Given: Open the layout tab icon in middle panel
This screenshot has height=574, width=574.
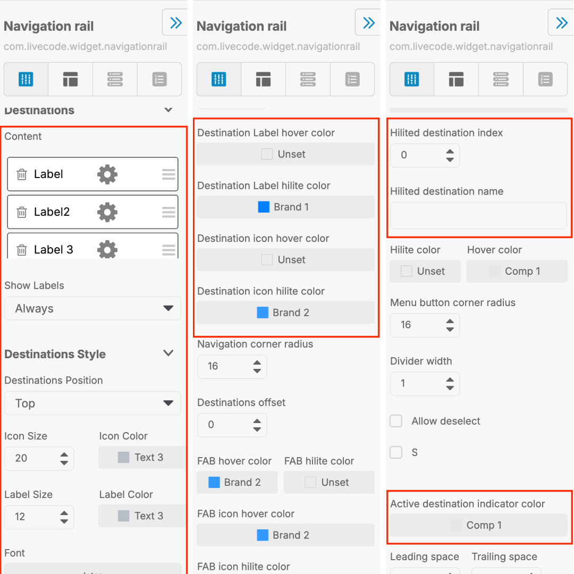Looking at the screenshot, I should 263,79.
